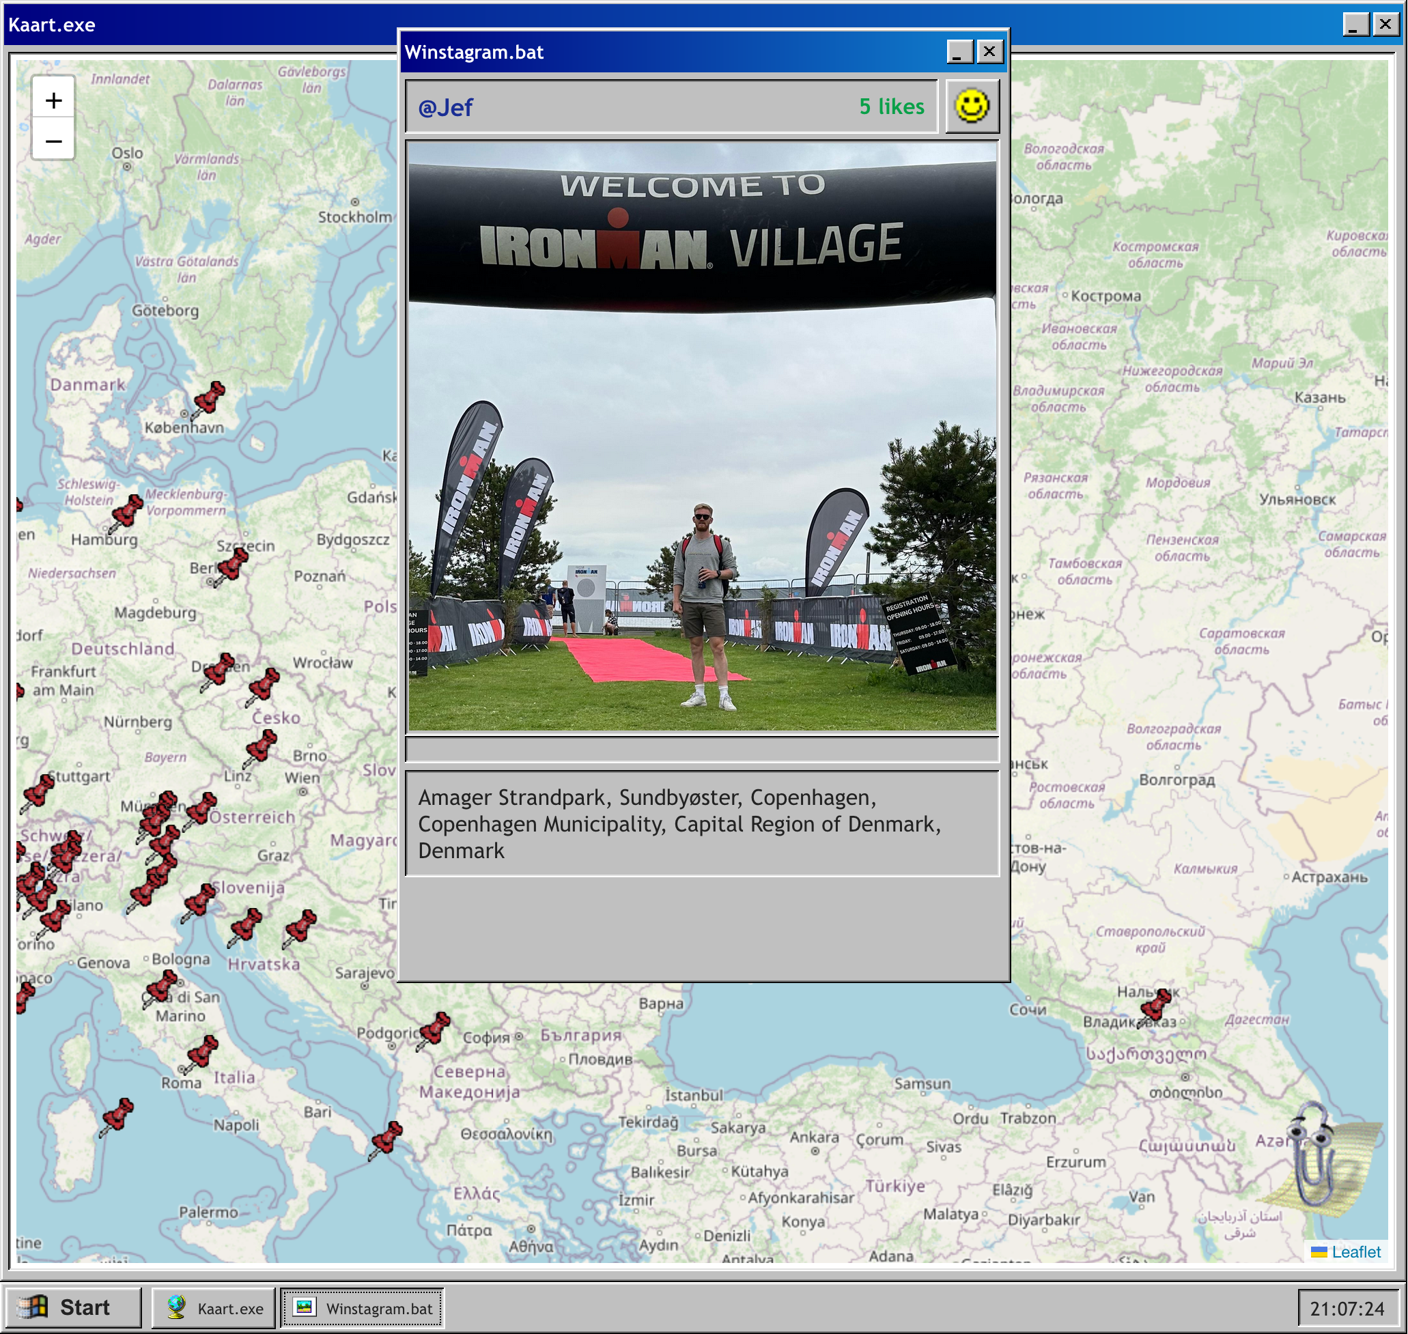Screen dimensions: 1408x1334
Task: Click the yellow smiley like button
Action: point(972,107)
